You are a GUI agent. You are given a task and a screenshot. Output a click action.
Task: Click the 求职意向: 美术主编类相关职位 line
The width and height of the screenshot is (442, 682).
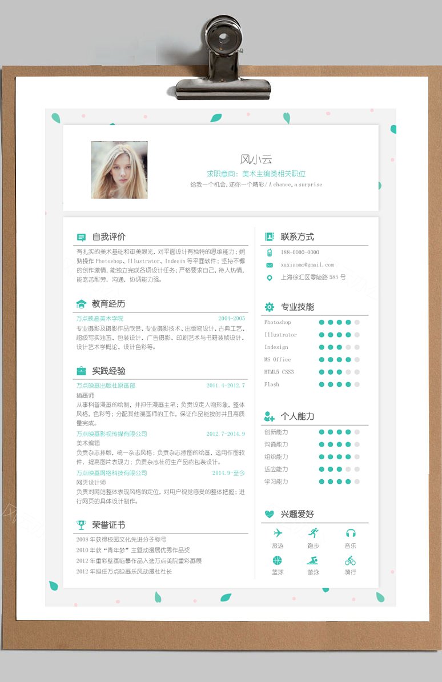[x=256, y=174]
